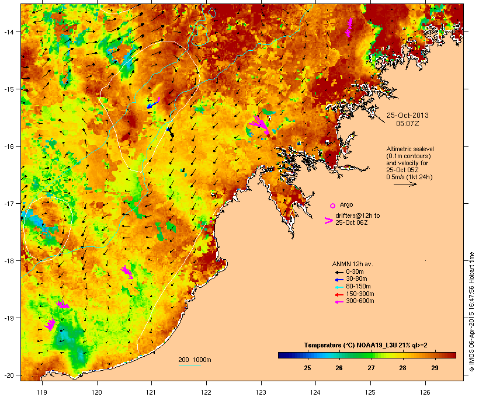Click the '30-80m' depth label
The image size is (479, 397).
click(x=356, y=279)
